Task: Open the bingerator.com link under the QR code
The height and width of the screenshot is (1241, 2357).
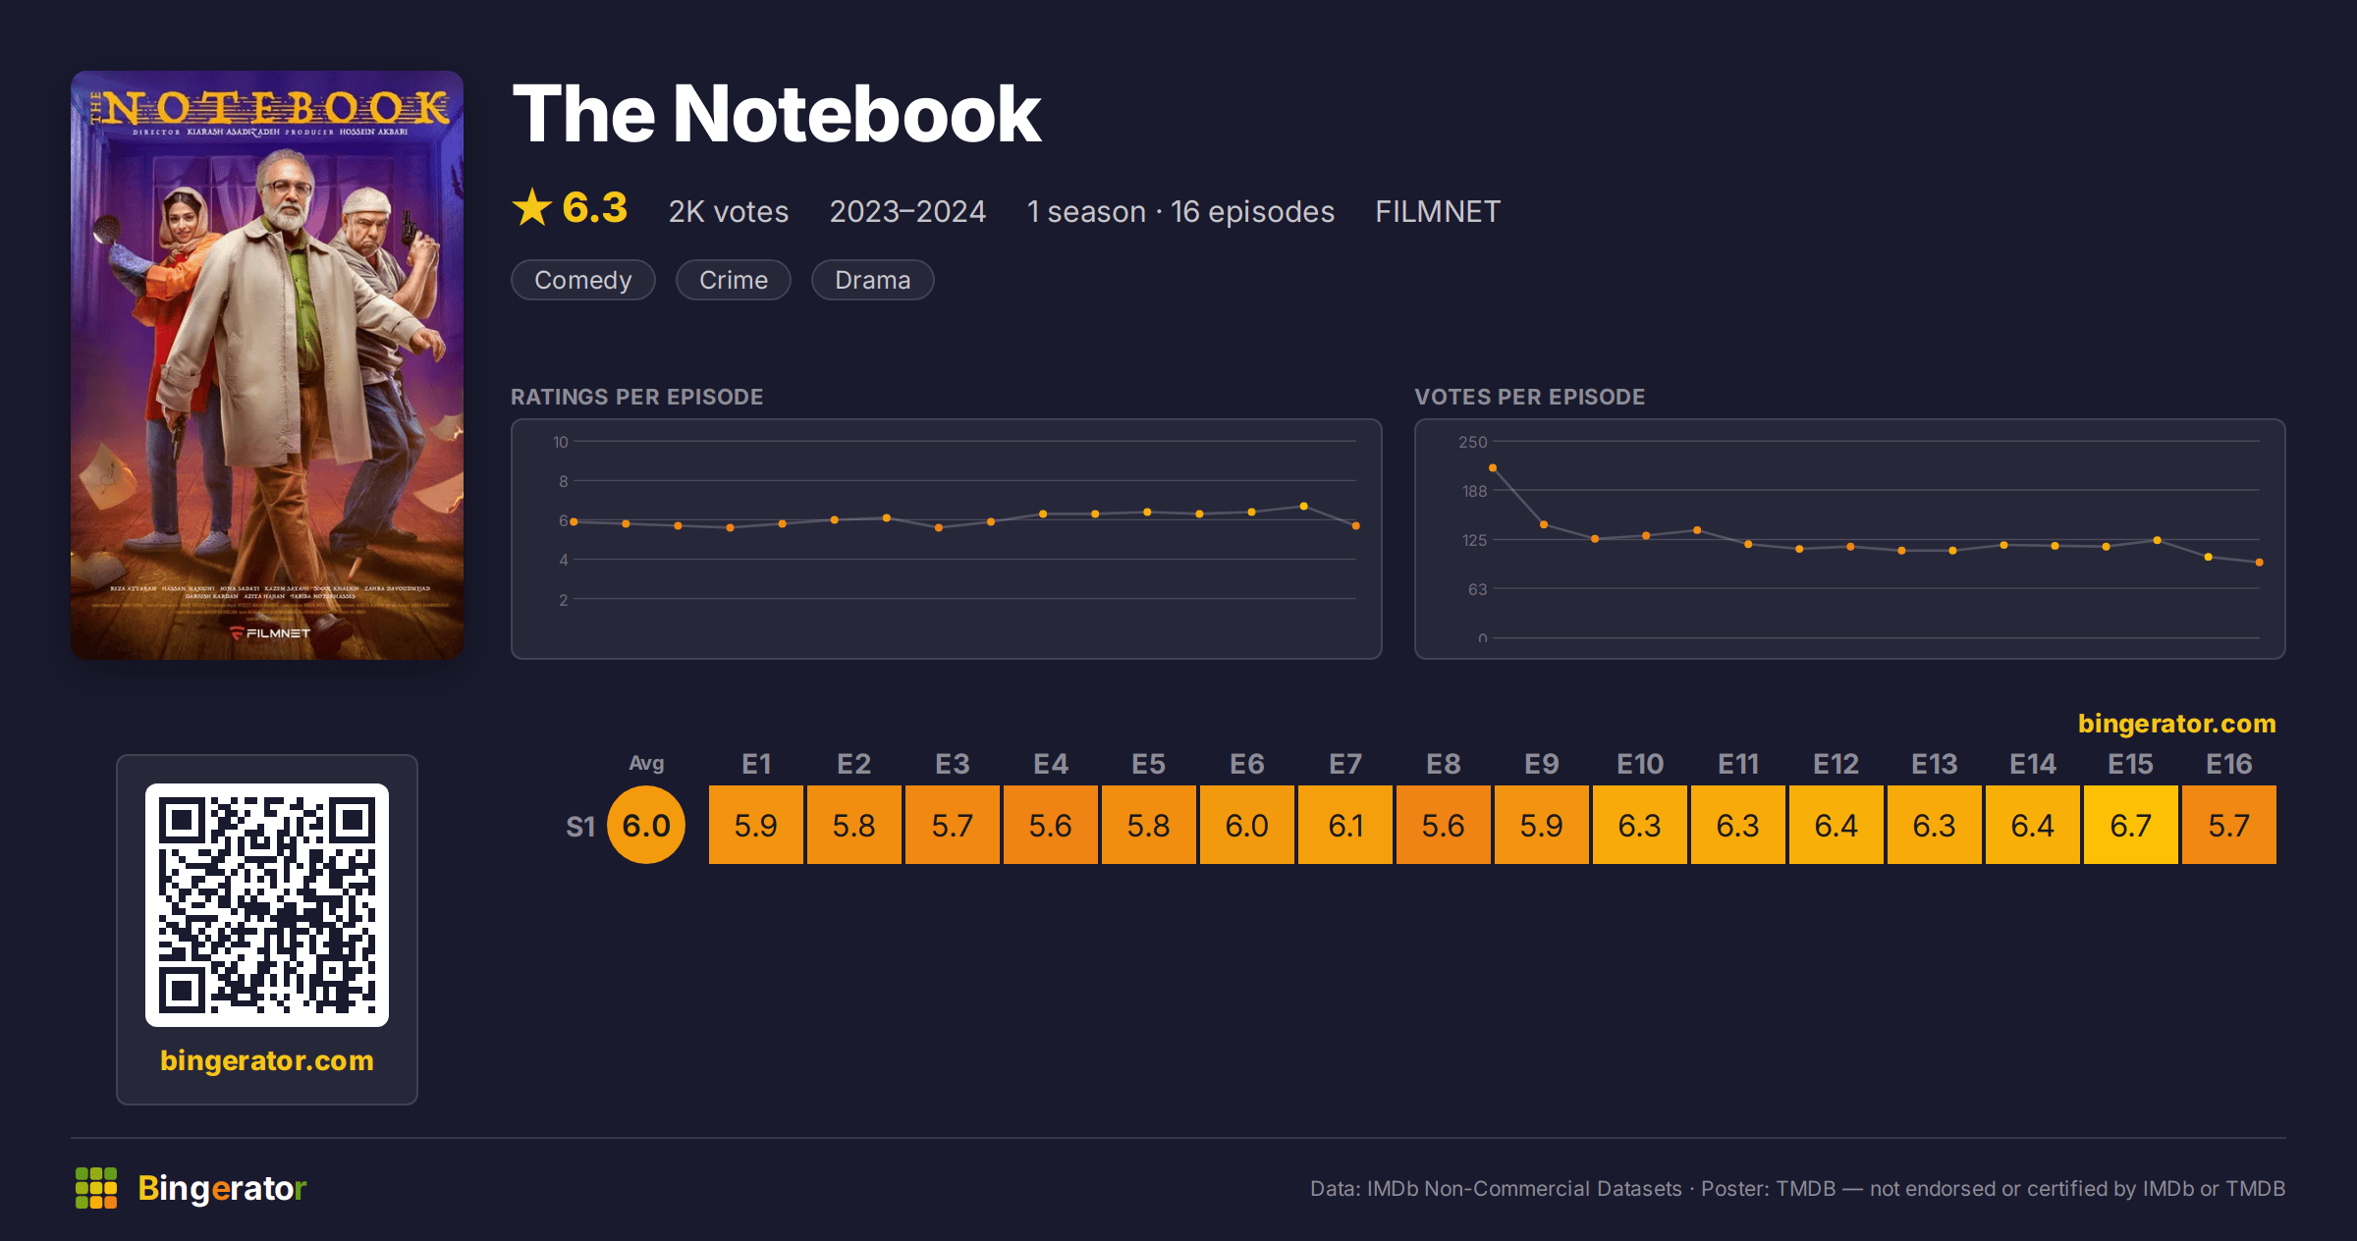Action: [267, 1060]
